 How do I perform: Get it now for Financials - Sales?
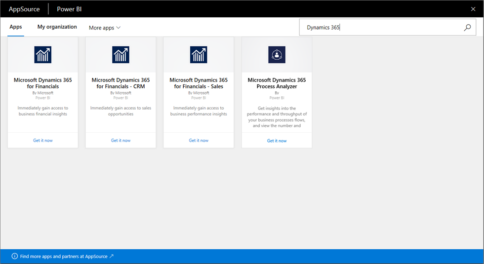(199, 141)
